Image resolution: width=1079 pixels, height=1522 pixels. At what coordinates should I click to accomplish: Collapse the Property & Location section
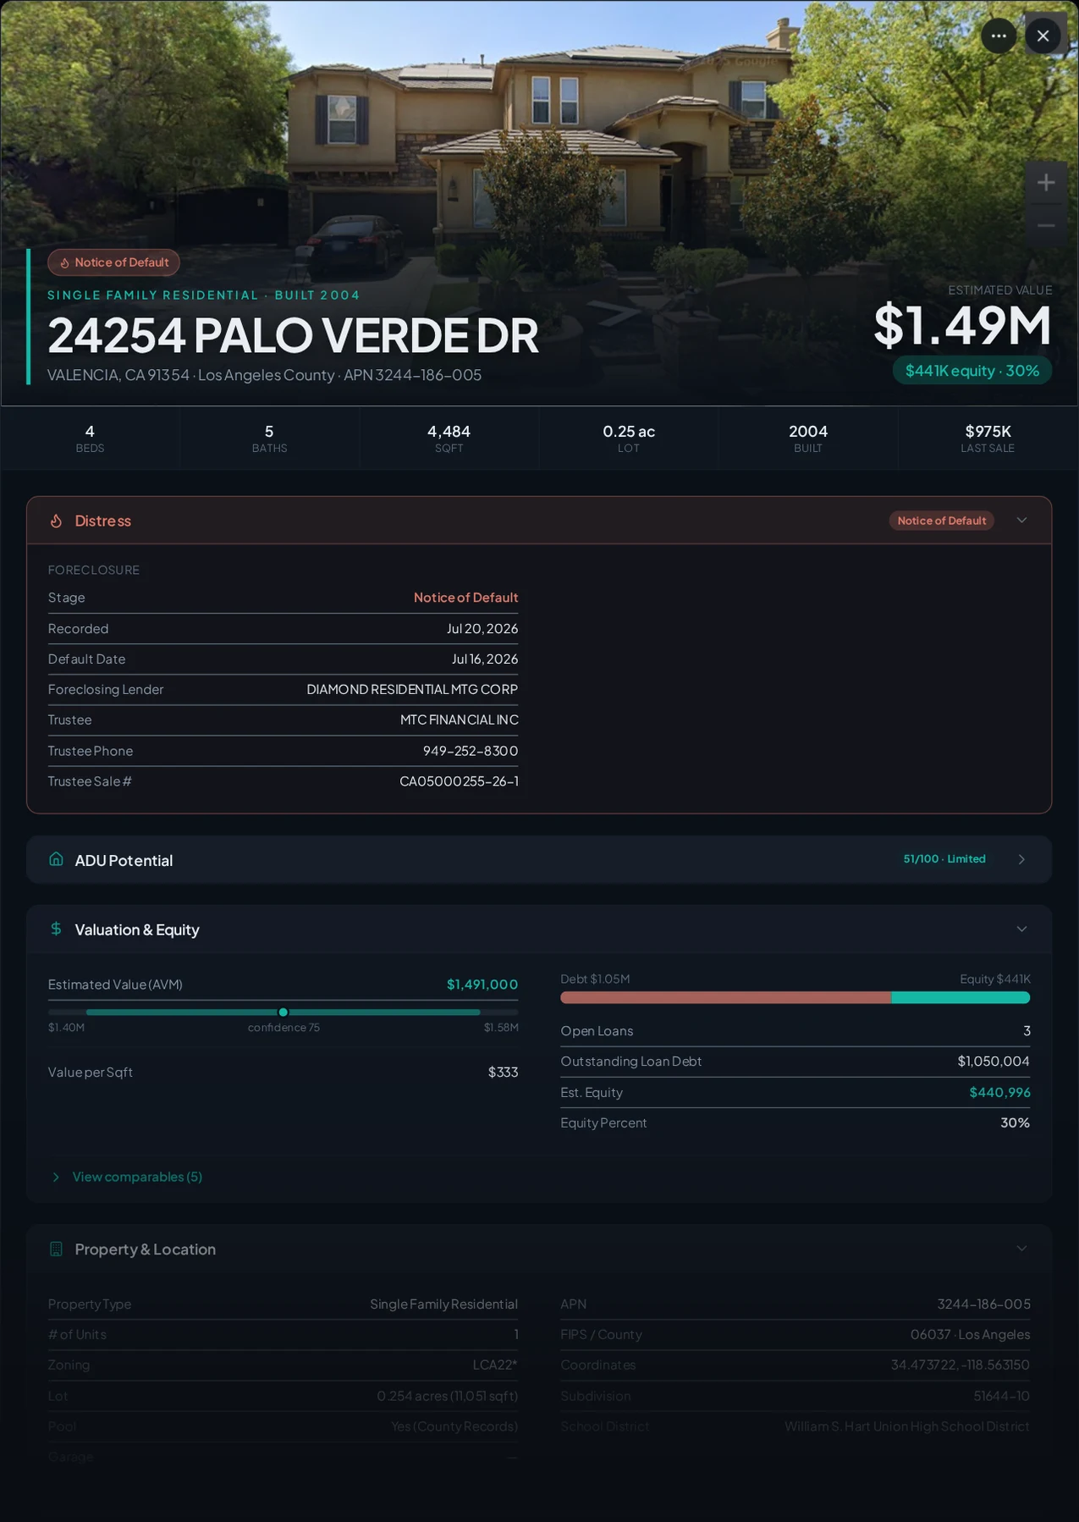coord(1021,1249)
